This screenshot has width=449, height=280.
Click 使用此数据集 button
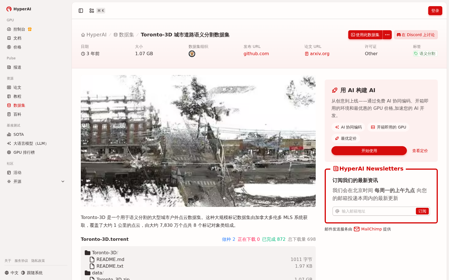pyautogui.click(x=365, y=35)
